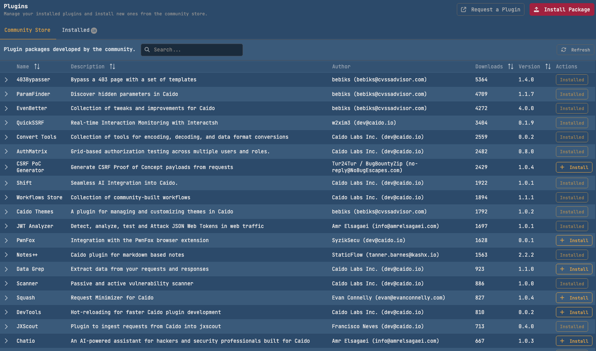Image resolution: width=596 pixels, height=351 pixels.
Task: Click Installed button for QuickSSRF
Action: [x=572, y=123]
